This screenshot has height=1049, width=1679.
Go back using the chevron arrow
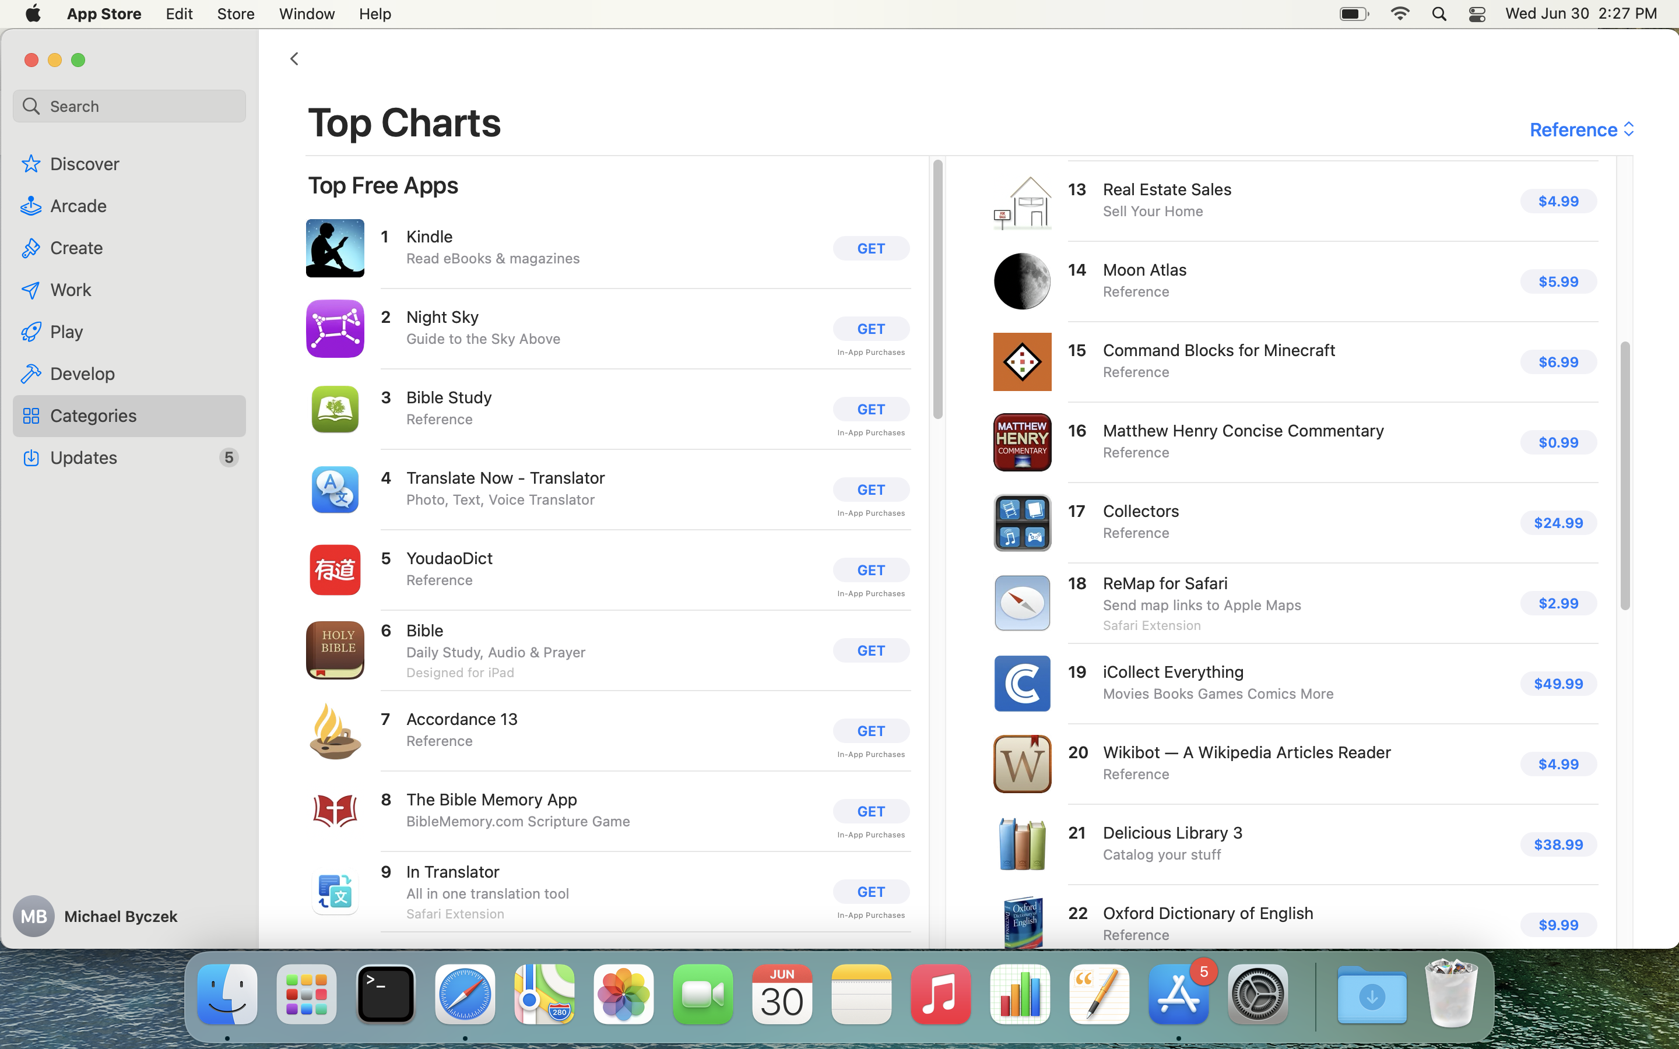[294, 59]
